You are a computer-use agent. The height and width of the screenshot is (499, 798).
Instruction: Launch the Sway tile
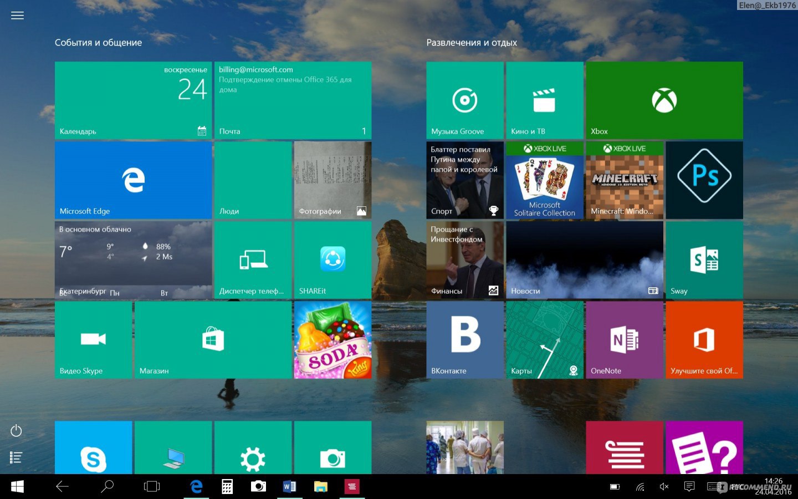click(x=704, y=259)
